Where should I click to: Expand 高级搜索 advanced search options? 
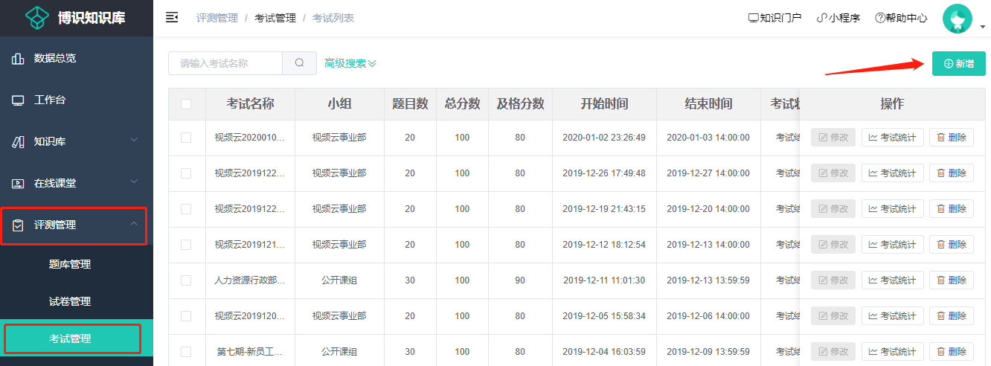[x=350, y=63]
